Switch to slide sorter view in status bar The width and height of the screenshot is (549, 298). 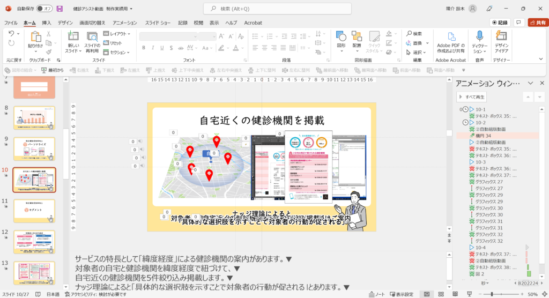(x=440, y=294)
